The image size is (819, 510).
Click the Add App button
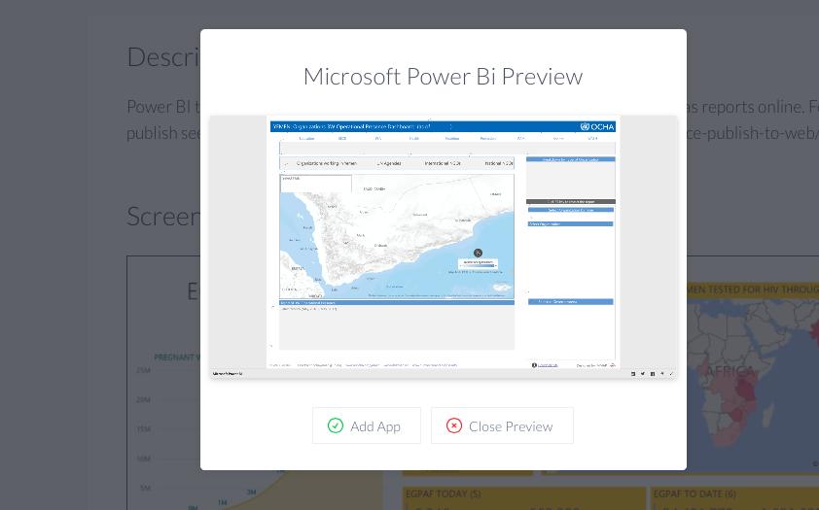366,425
